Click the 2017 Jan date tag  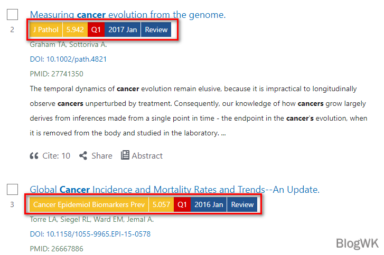123,30
